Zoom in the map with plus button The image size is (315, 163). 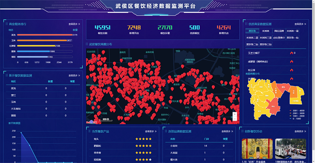(x=234, y=114)
